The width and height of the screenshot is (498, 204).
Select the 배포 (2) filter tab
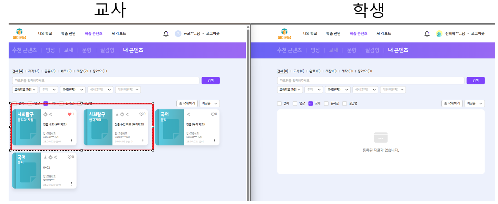(66, 71)
